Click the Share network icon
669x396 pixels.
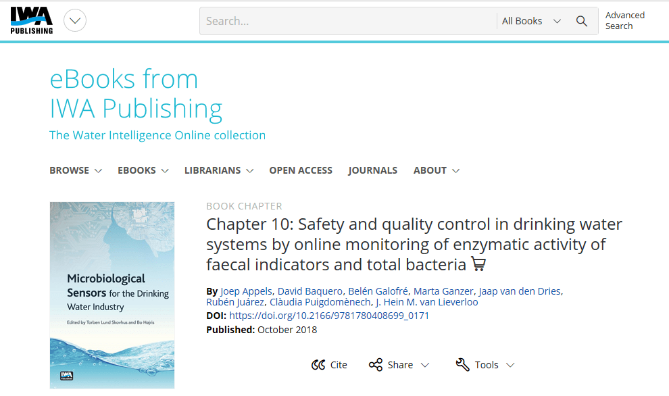pos(376,365)
